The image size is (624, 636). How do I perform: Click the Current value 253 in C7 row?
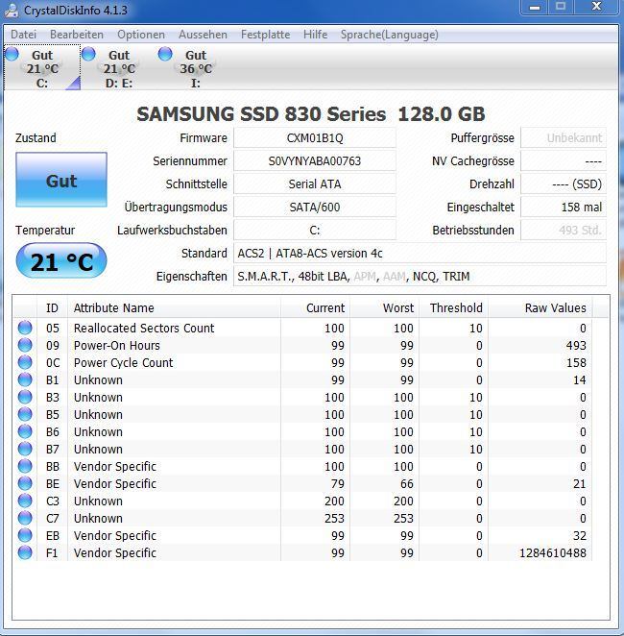[334, 518]
